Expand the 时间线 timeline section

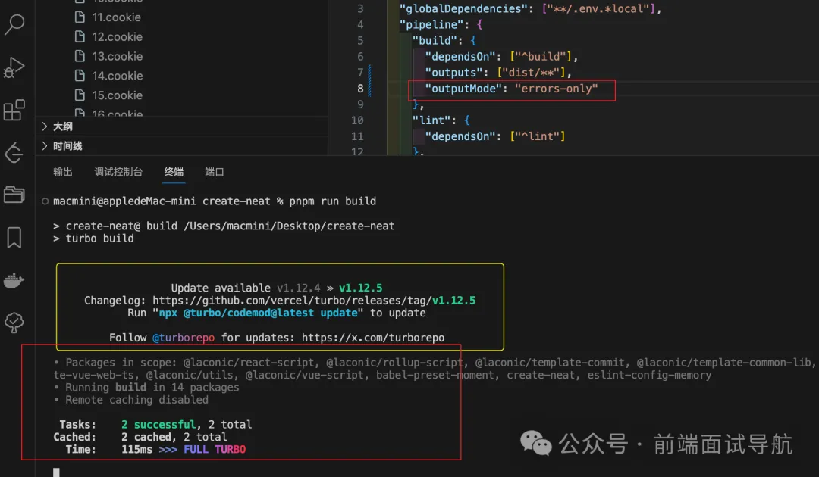point(67,146)
